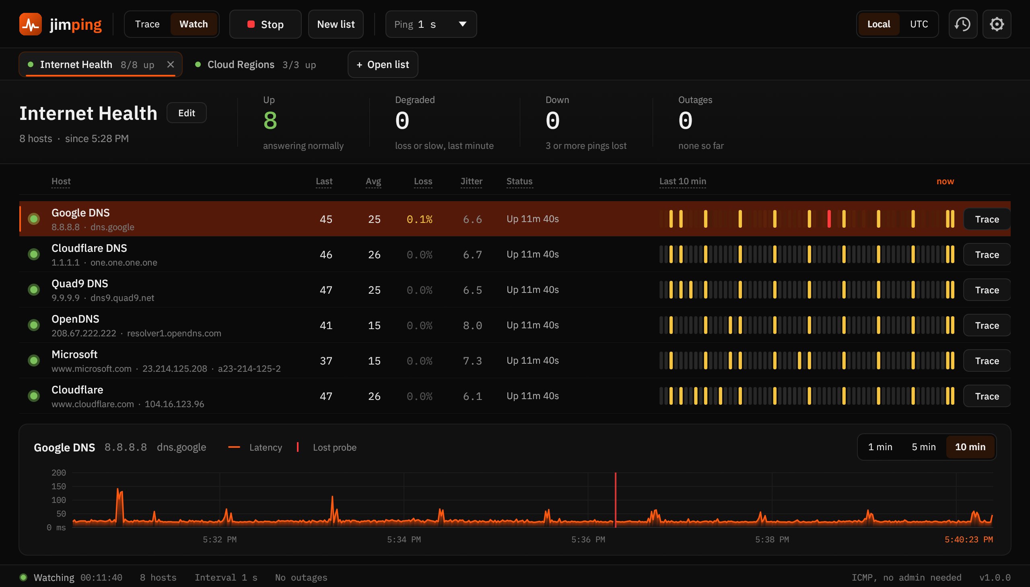Click the Open list button
This screenshot has width=1030, height=587.
tap(383, 64)
